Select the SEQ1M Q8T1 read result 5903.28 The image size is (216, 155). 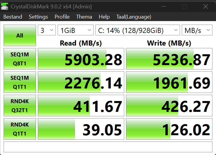(81, 59)
